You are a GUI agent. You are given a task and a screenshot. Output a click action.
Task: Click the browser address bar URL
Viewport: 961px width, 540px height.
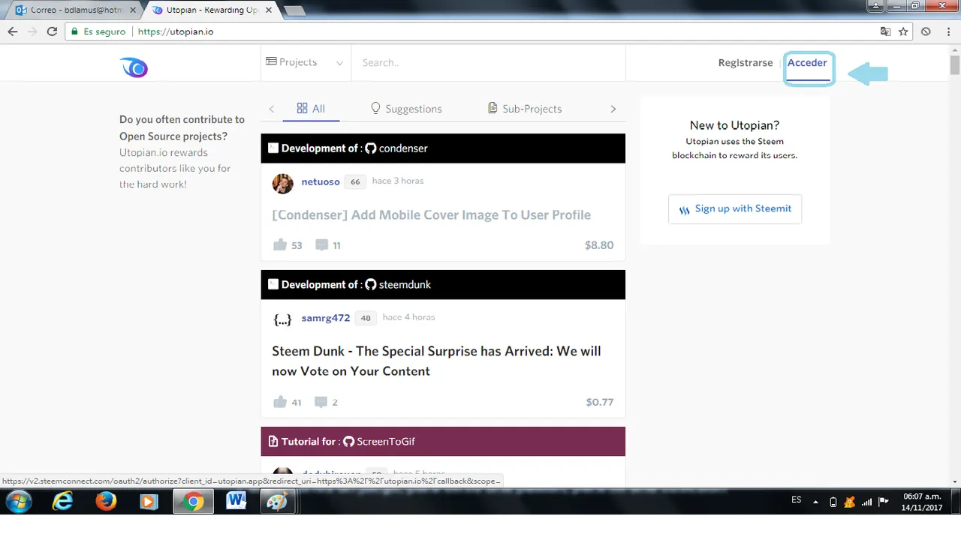click(176, 31)
